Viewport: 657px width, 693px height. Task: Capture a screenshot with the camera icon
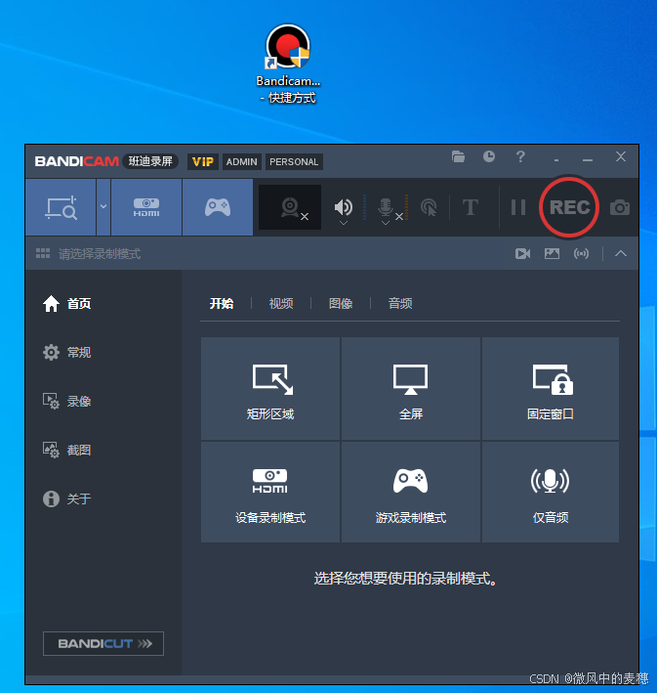[620, 207]
